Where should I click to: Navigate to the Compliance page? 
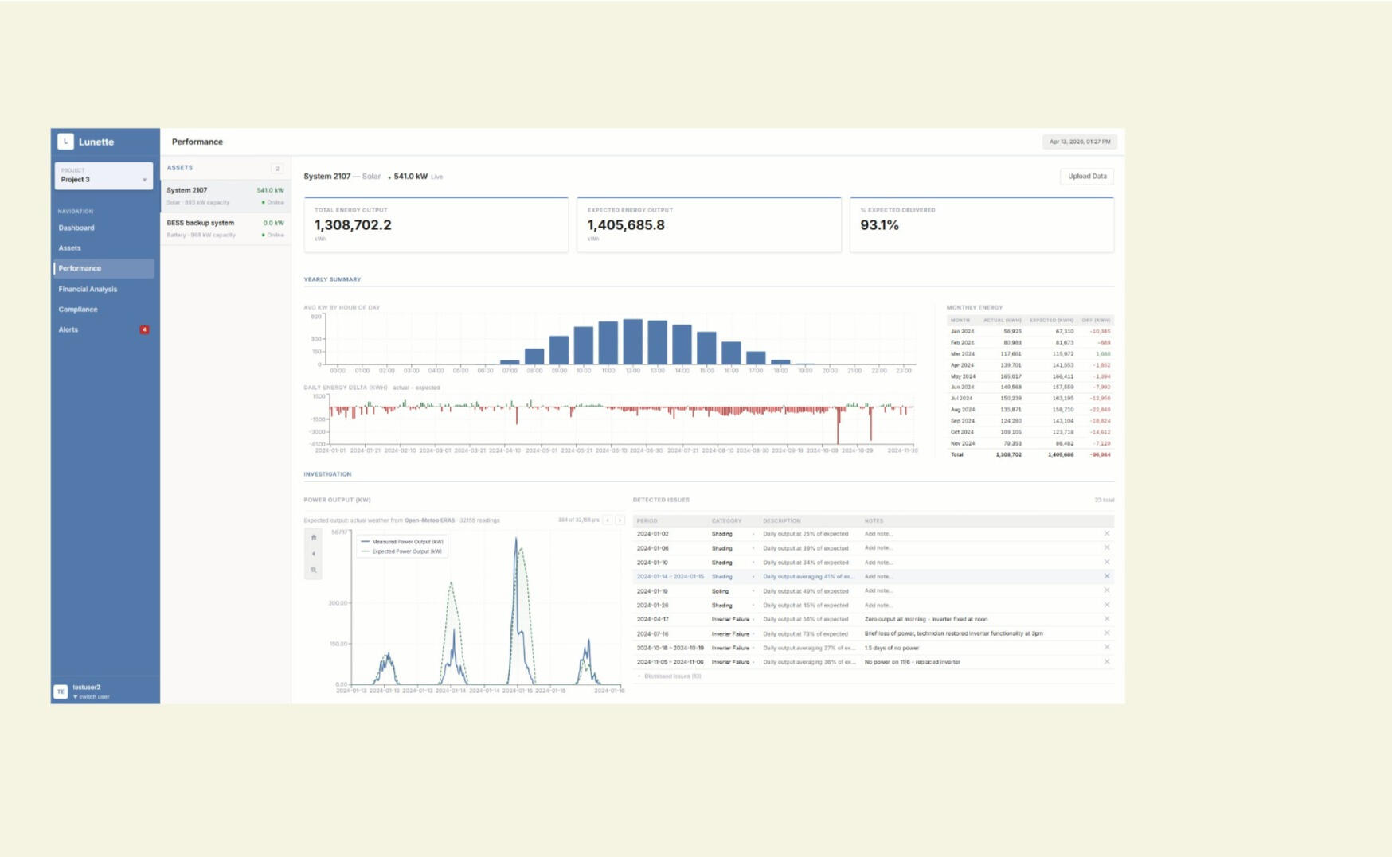pos(78,310)
